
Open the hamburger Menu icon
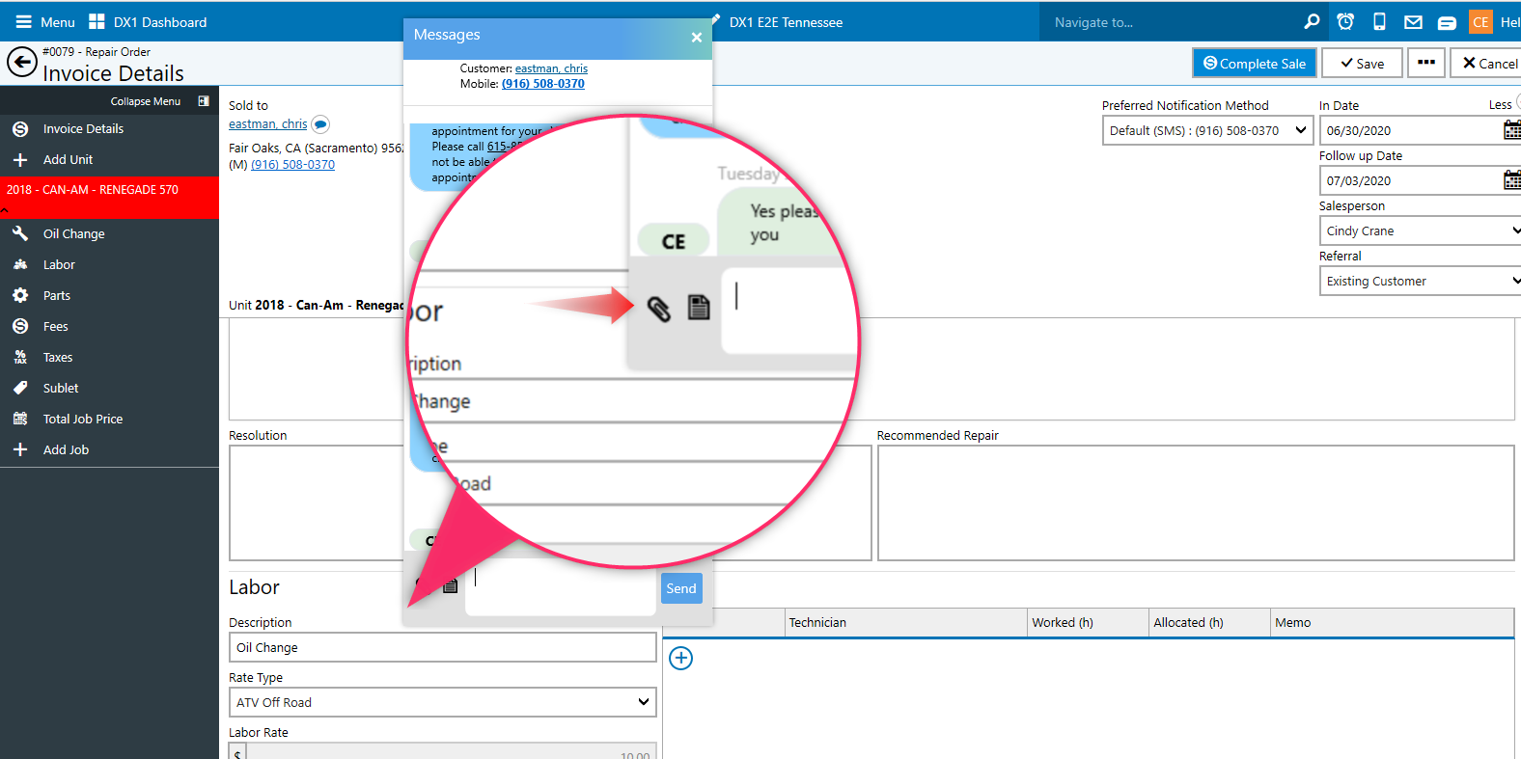[x=23, y=21]
